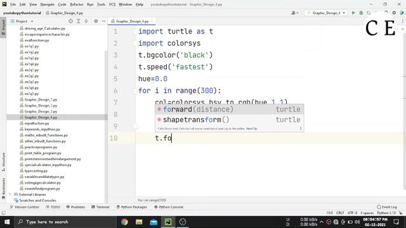Image resolution: width=406 pixels, height=228 pixels.
Task: Toggle Bookmarks side tool window tab
Action: (x=3, y=188)
